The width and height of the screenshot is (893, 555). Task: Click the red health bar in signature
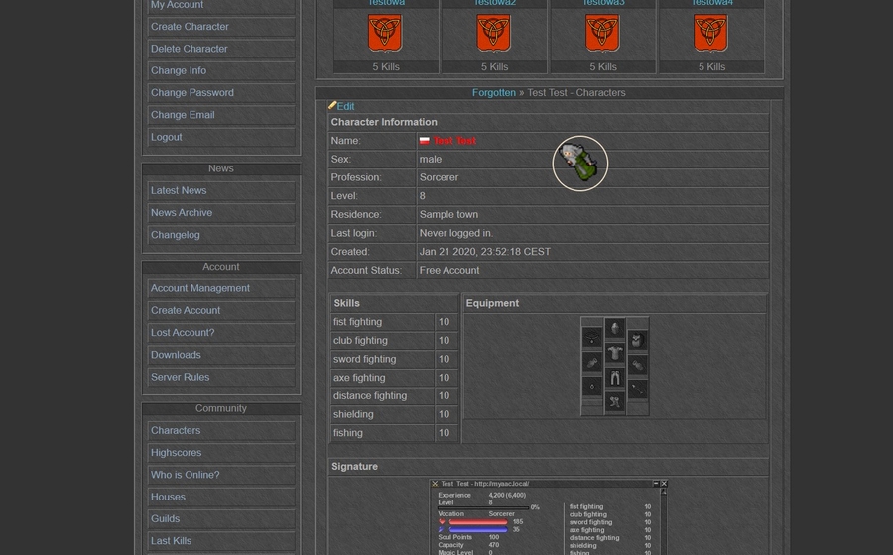(x=479, y=521)
